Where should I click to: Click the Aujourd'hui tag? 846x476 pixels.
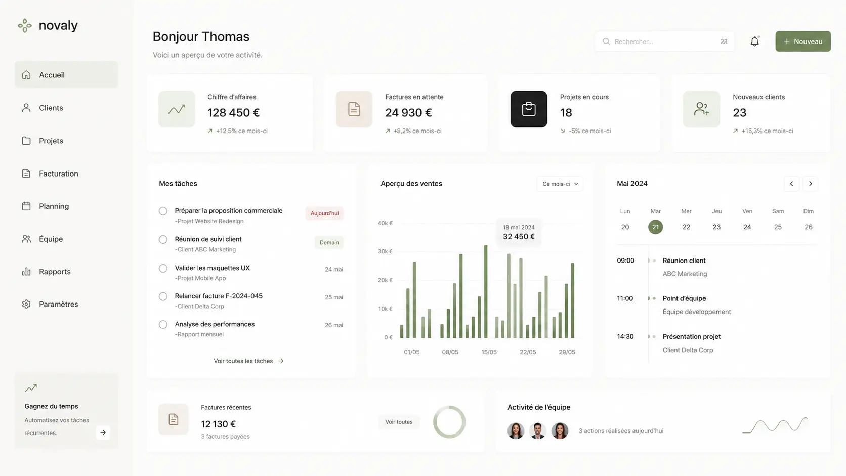(324, 213)
